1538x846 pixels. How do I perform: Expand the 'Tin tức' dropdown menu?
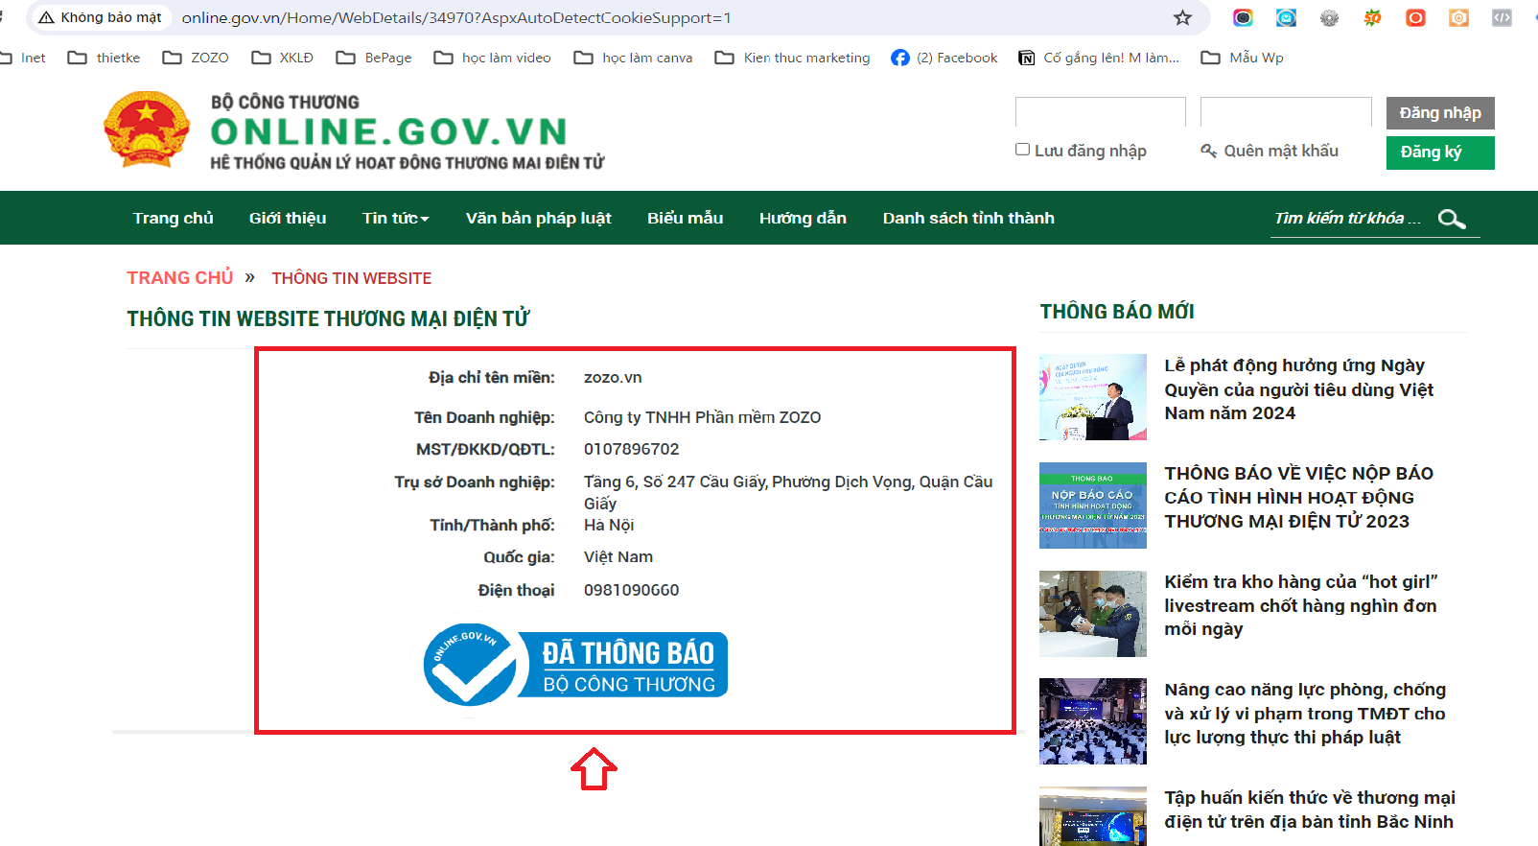pyautogui.click(x=395, y=218)
